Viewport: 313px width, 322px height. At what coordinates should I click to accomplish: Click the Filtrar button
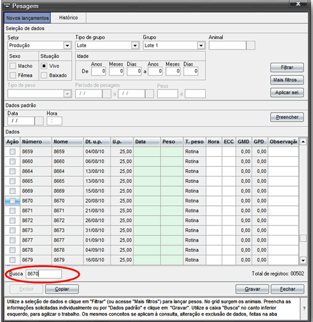point(287,67)
